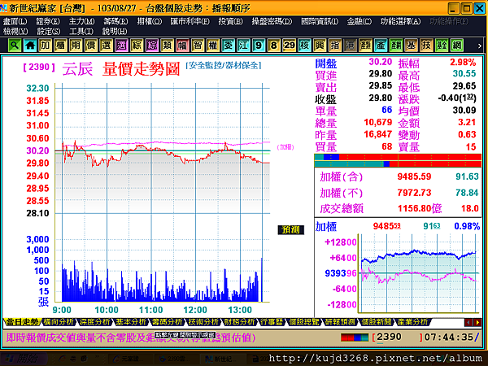Image resolution: width=488 pixels, height=366 pixels.
Task: Switch to the 研報預測 tab
Action: pyautogui.click(x=340, y=322)
